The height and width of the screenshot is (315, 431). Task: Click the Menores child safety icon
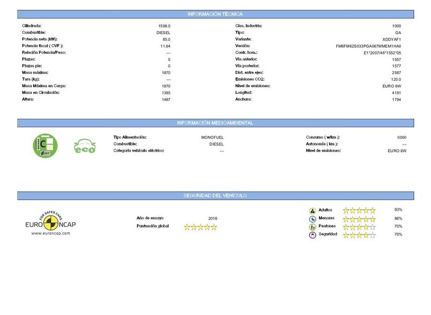(312, 219)
